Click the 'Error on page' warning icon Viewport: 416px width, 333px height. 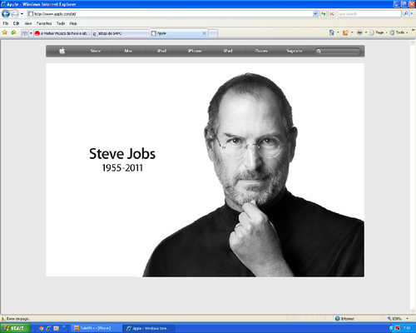(x=3, y=319)
